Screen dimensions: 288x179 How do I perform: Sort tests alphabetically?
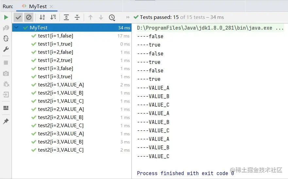click(x=42, y=17)
